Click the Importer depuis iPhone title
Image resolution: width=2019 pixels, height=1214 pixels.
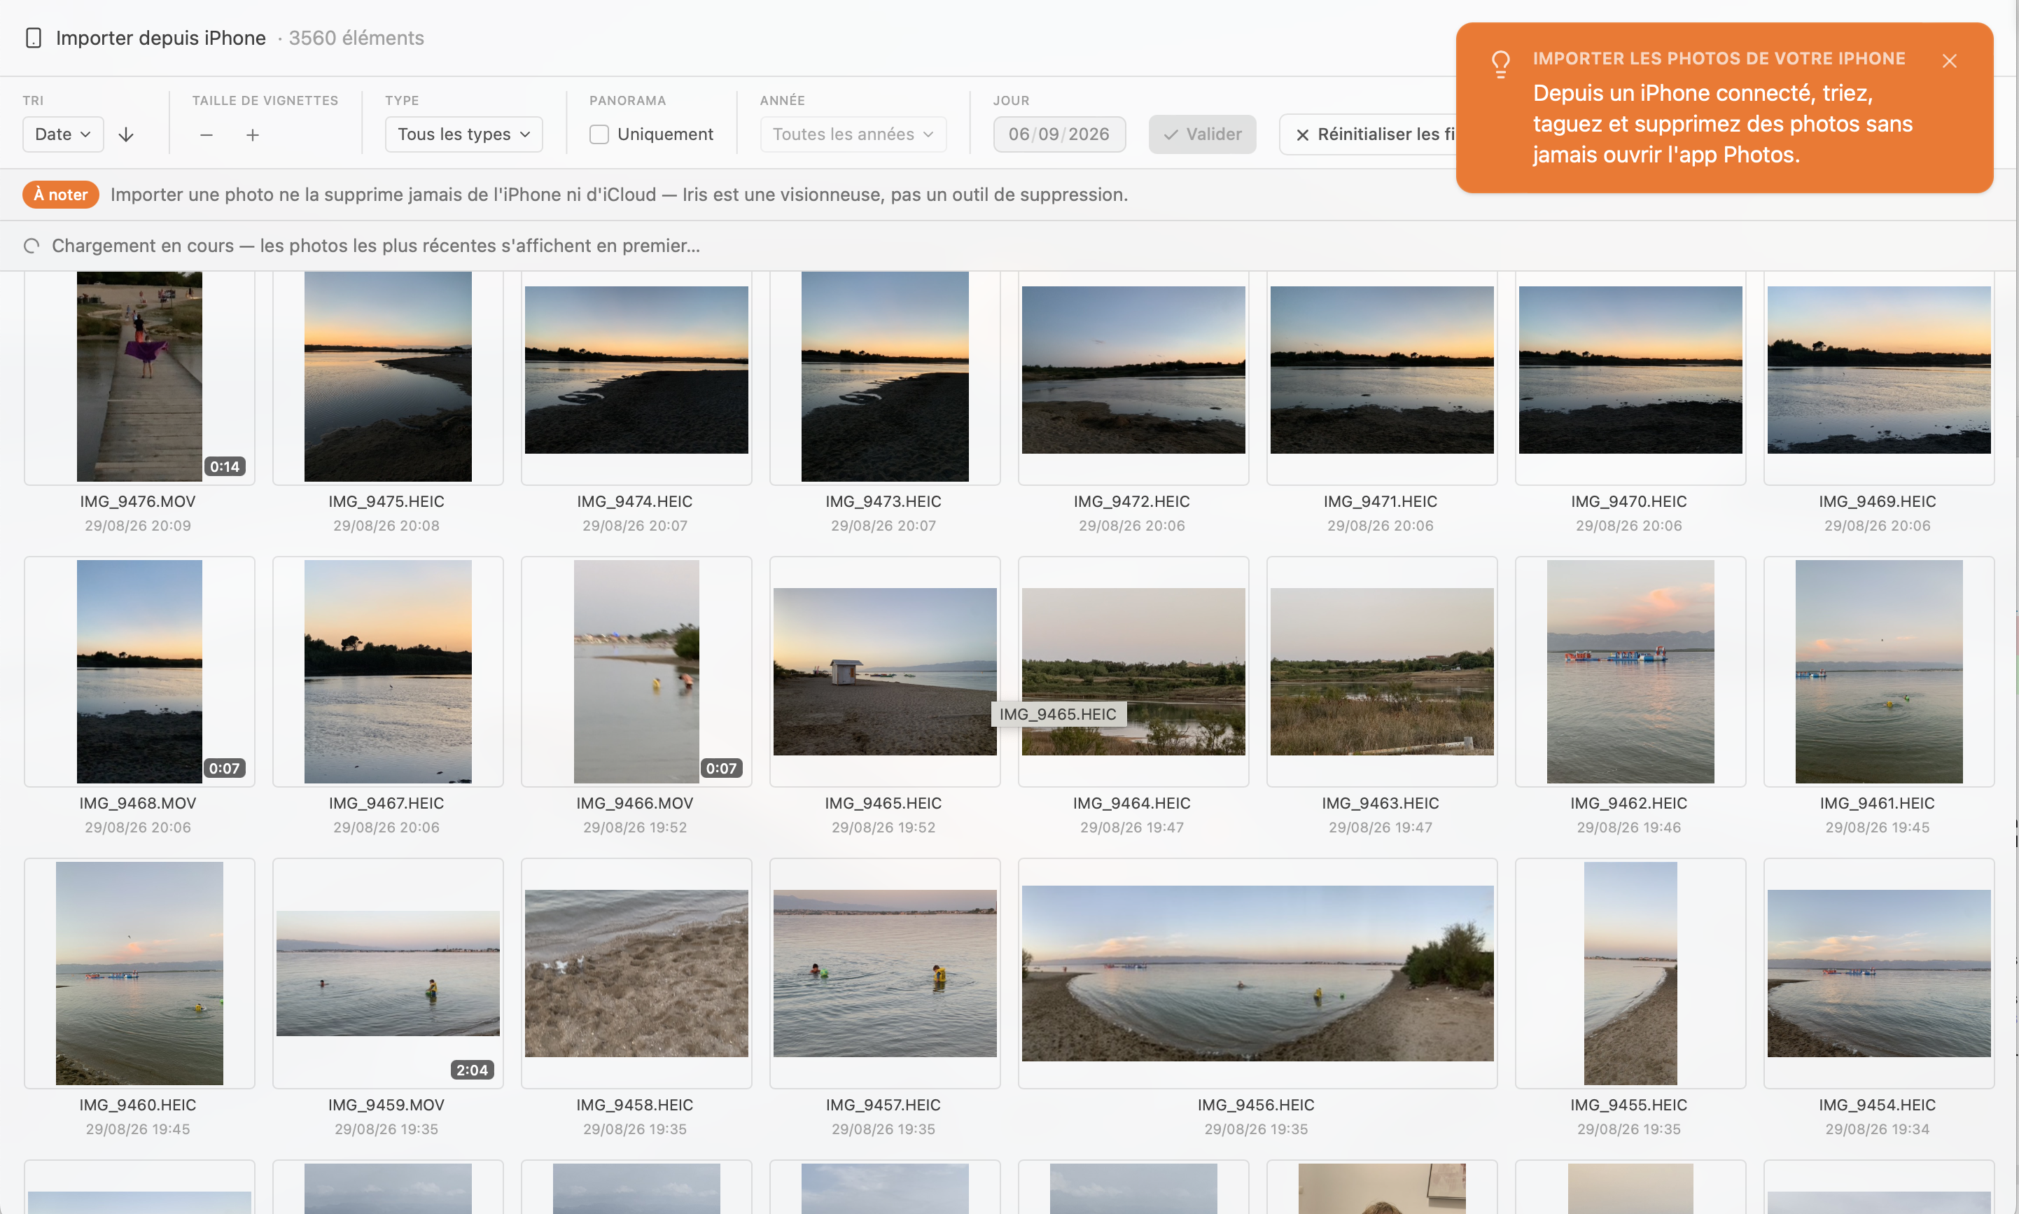click(x=161, y=38)
